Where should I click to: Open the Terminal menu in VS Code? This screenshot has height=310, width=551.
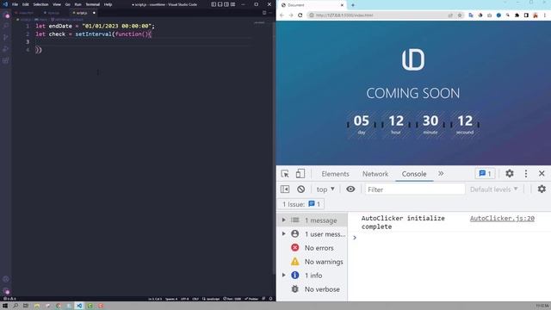(93, 4)
